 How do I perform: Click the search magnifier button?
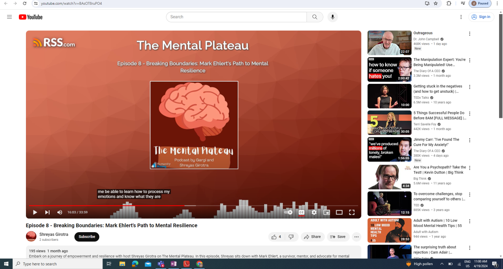[315, 17]
